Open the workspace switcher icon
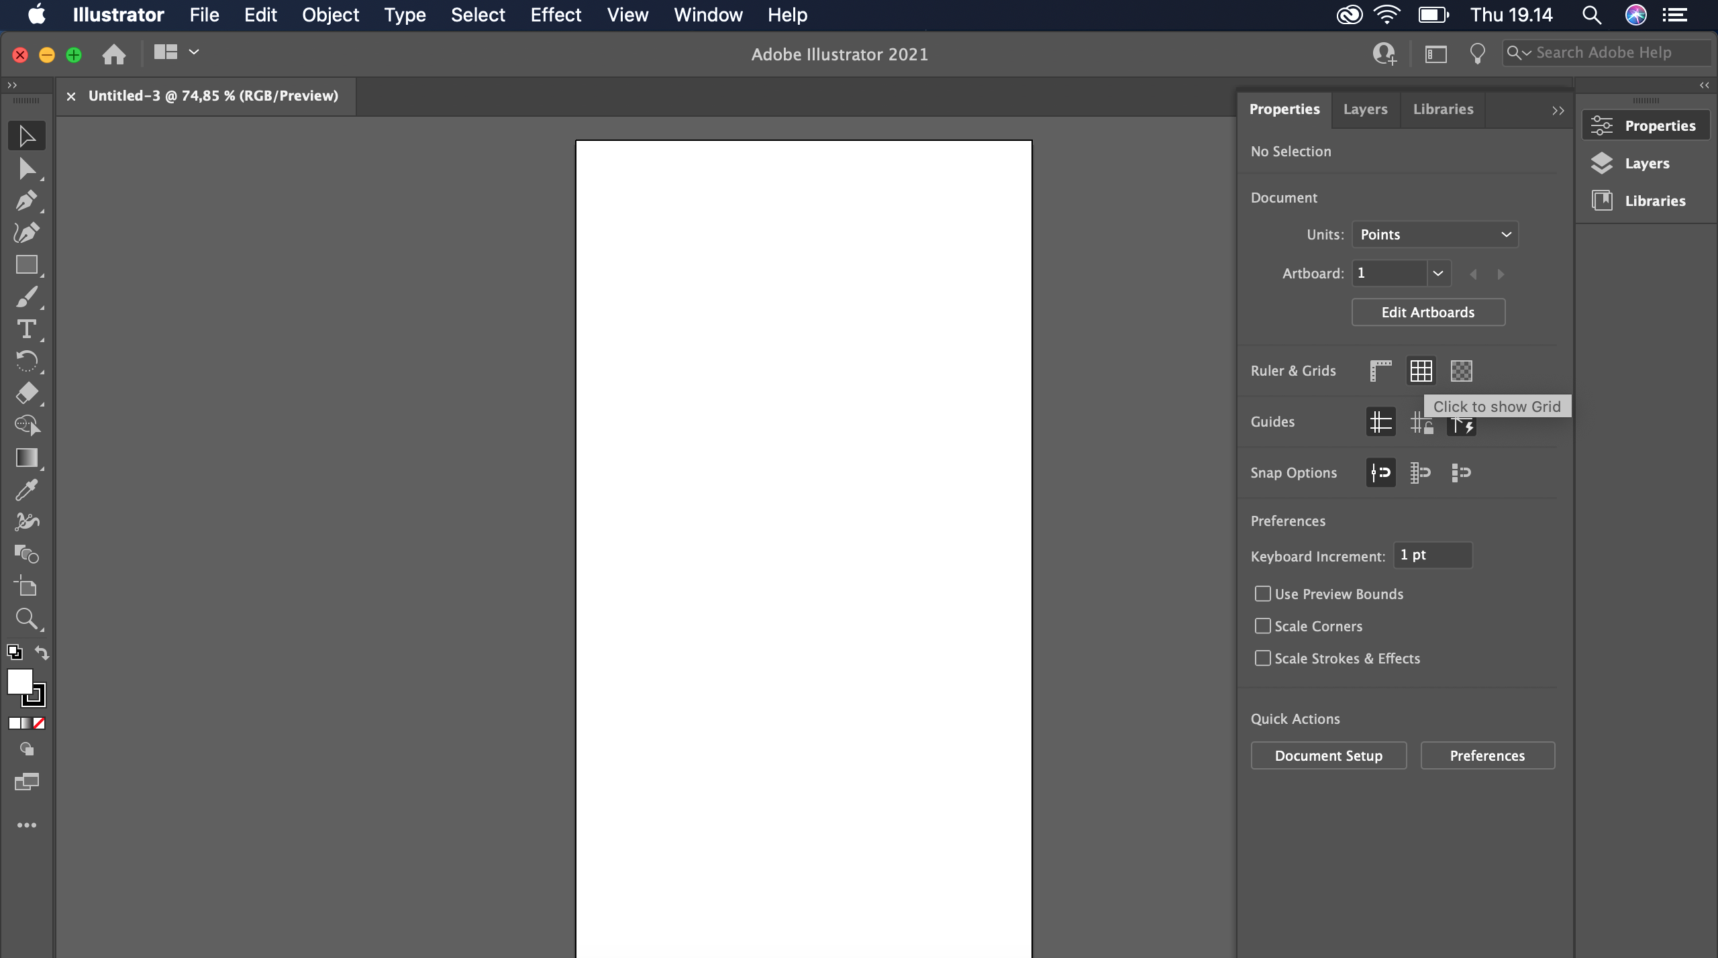This screenshot has height=958, width=1718. tap(1435, 54)
